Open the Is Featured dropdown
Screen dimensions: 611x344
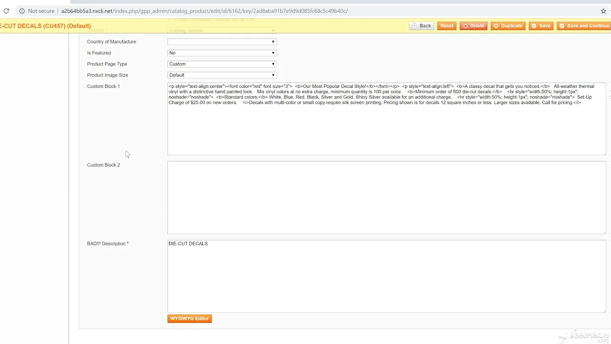click(222, 53)
